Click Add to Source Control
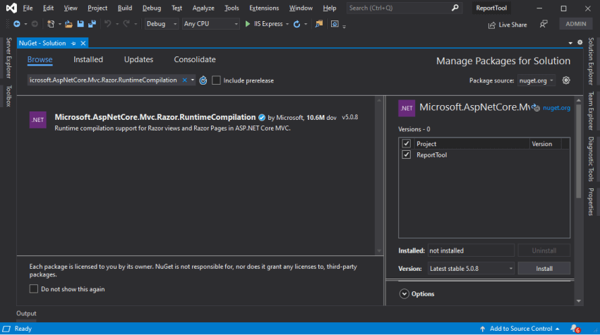Viewport: 600px width, 335px height. click(521, 329)
